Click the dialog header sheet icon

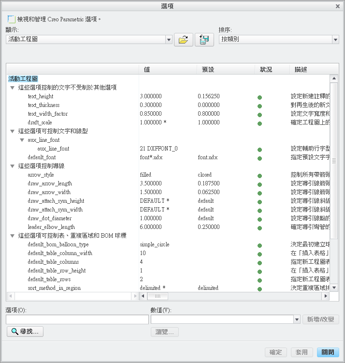pyautogui.click(x=11, y=19)
